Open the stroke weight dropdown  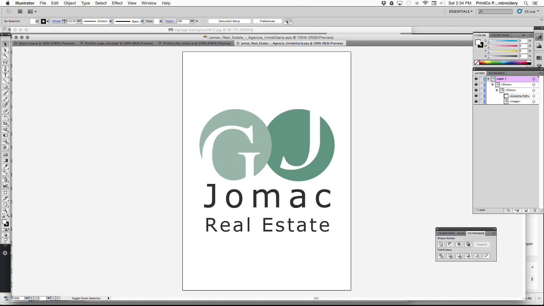pyautogui.click(x=79, y=21)
